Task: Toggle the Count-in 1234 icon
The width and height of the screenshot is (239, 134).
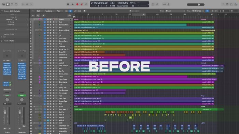Action: tap(164, 4)
